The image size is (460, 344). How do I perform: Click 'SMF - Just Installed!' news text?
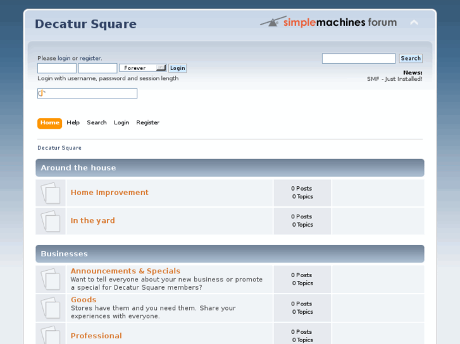pyautogui.click(x=395, y=79)
